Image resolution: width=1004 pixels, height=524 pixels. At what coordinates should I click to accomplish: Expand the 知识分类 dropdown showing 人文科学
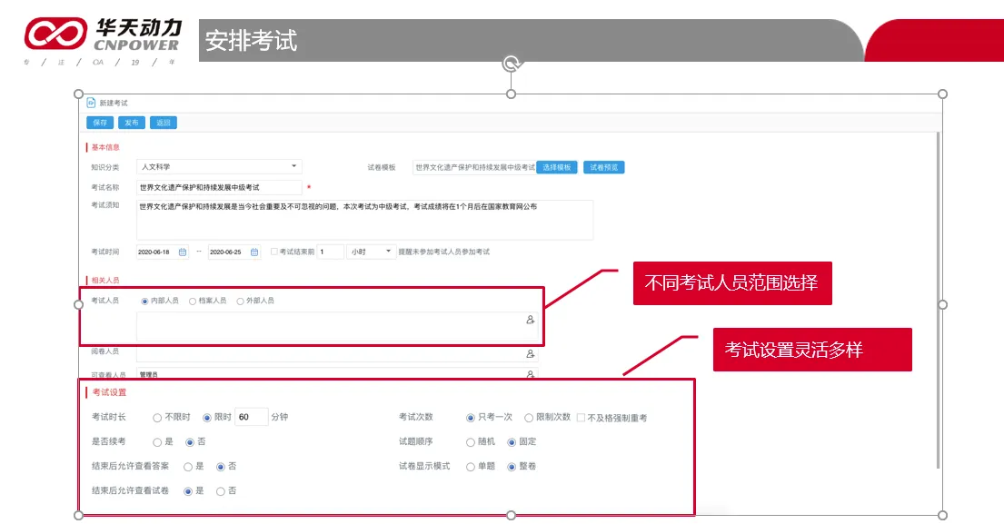293,167
